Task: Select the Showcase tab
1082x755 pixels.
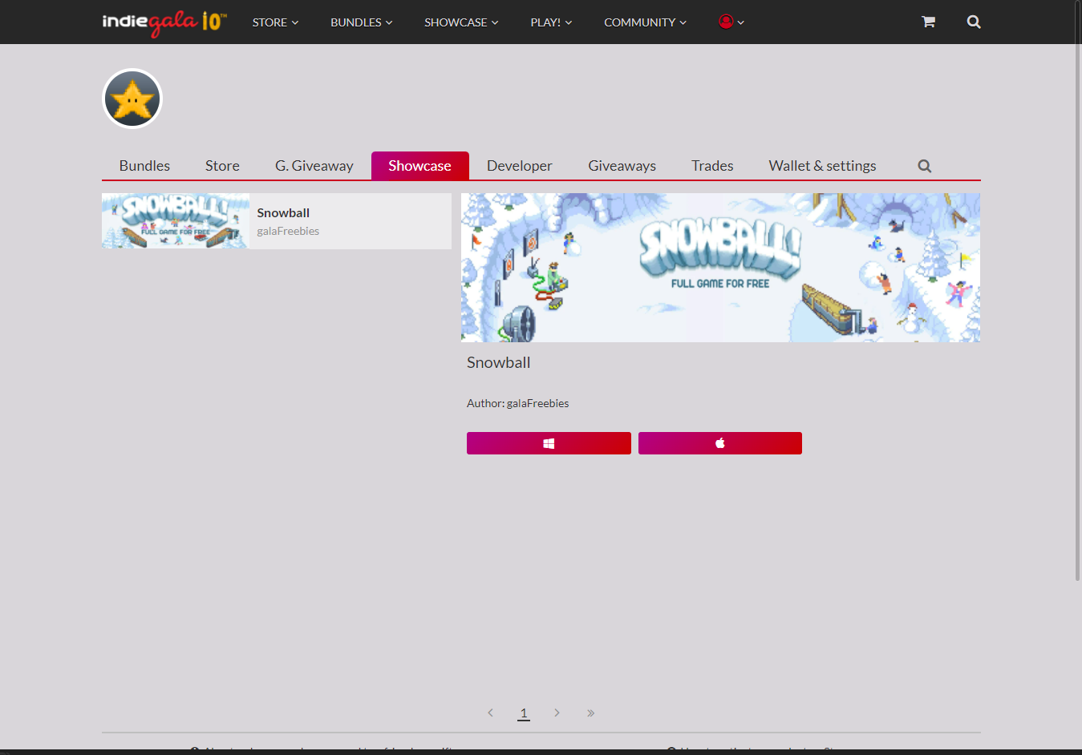Action: [x=420, y=166]
